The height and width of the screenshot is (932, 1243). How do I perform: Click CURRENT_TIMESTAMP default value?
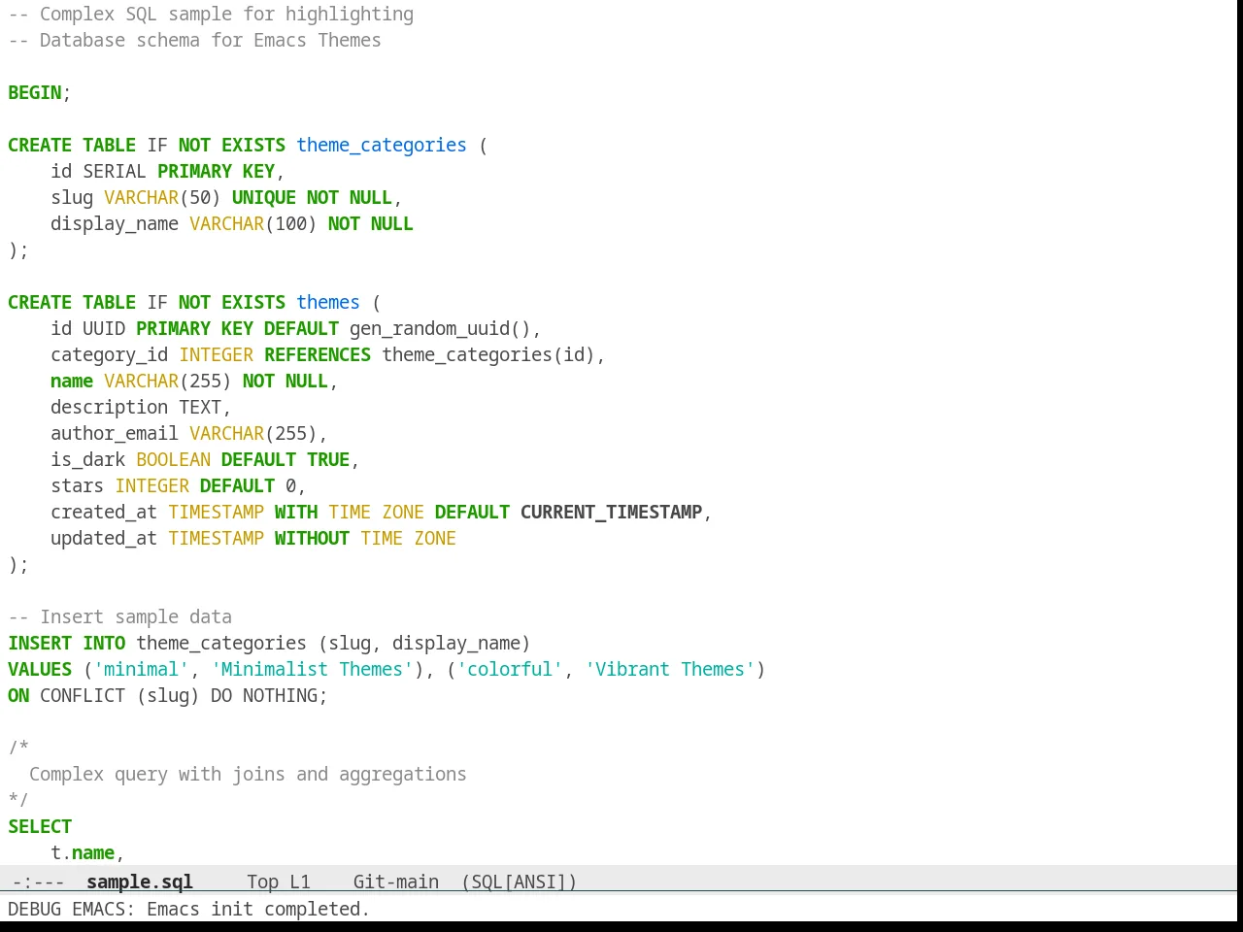(611, 512)
